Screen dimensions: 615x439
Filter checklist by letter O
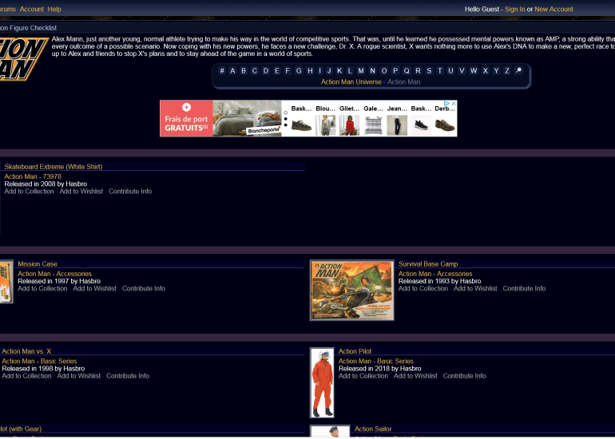click(x=384, y=71)
